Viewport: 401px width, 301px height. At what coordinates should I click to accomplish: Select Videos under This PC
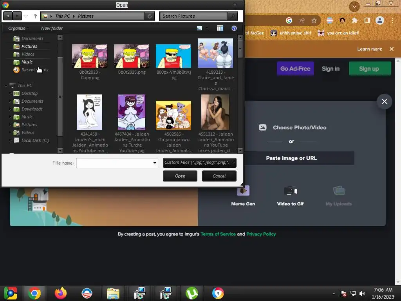(28, 132)
